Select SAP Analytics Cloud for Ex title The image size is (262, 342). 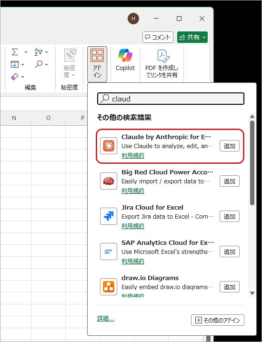pyautogui.click(x=168, y=243)
